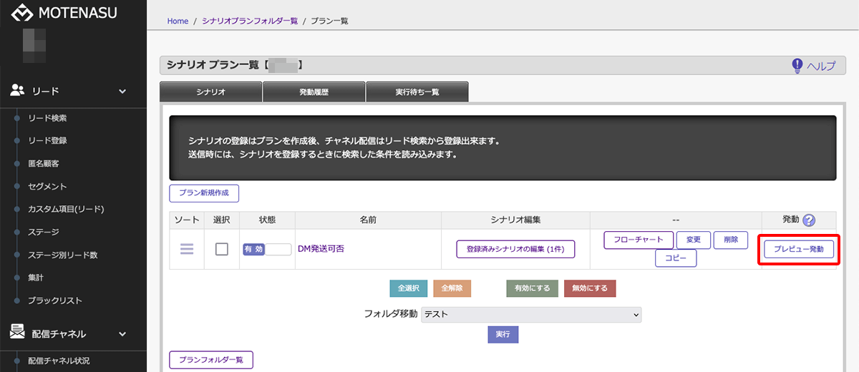Collapse the リード sidebar section chevron
This screenshot has width=859, height=372.
click(x=122, y=91)
